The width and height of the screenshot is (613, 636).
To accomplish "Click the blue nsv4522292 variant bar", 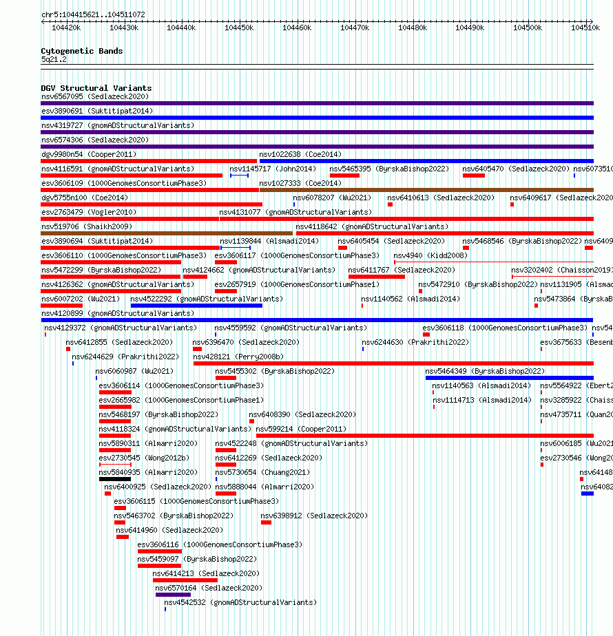I will pos(196,306).
